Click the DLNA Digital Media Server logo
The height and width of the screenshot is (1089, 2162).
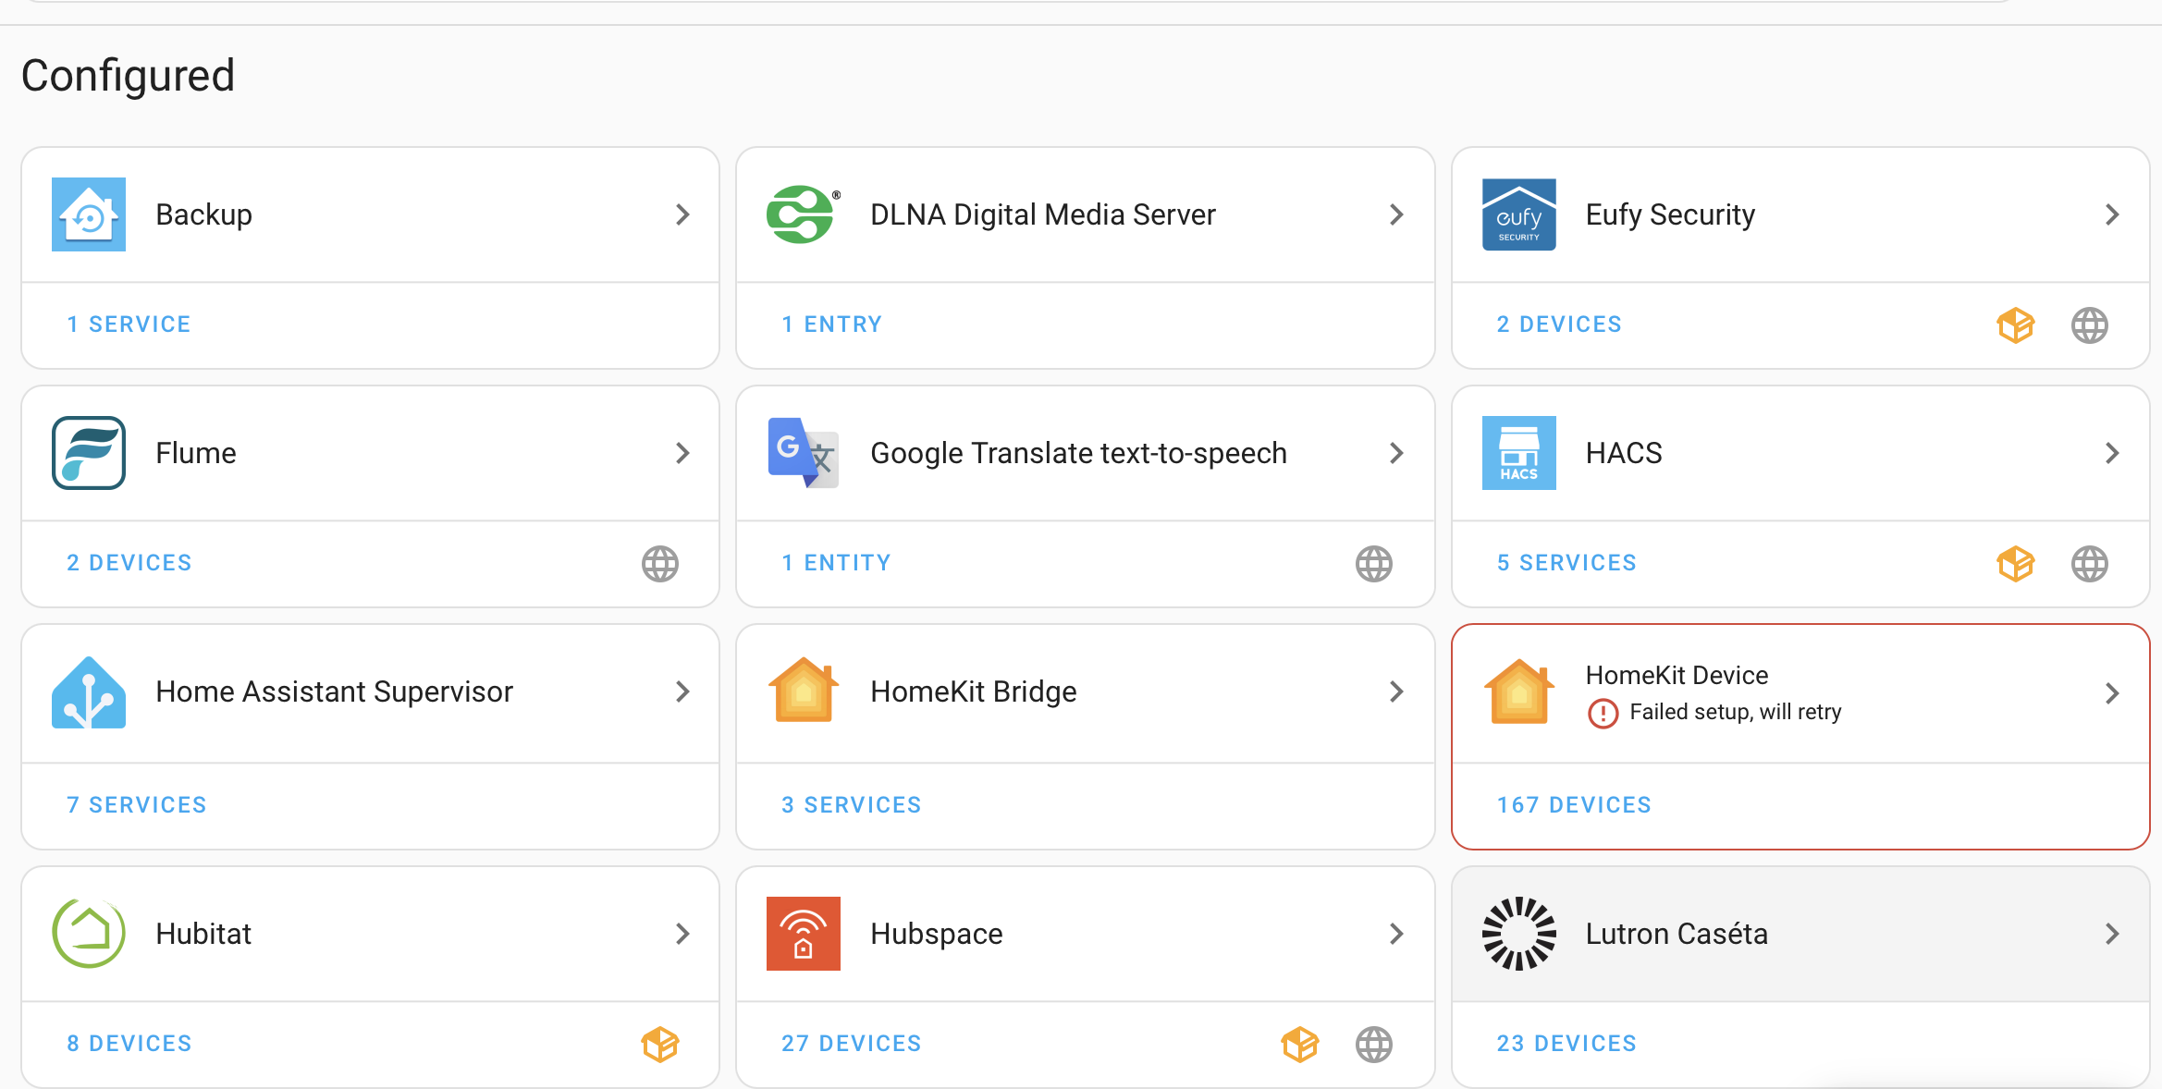tap(803, 214)
